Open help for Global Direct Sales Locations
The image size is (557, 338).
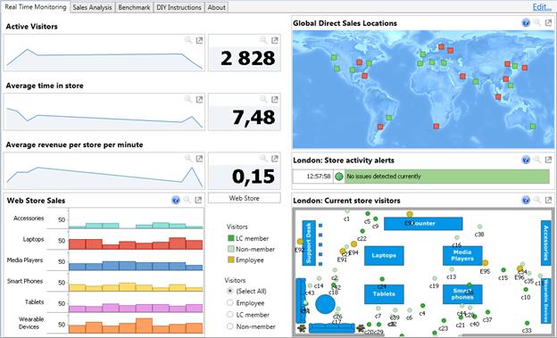point(526,23)
